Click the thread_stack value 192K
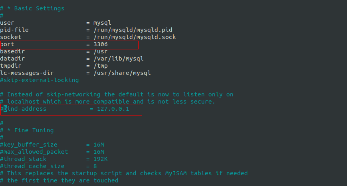 click(x=100, y=159)
